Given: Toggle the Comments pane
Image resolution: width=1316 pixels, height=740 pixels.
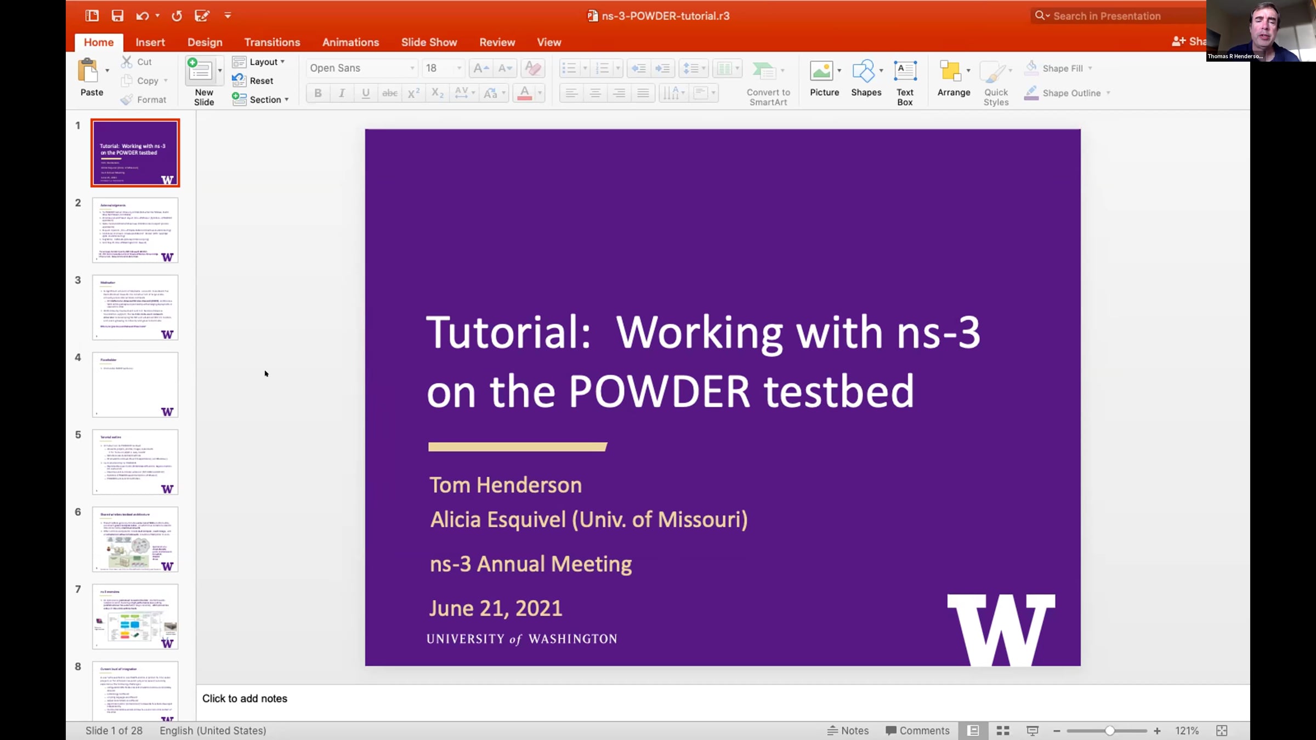Looking at the screenshot, I should pos(917,731).
